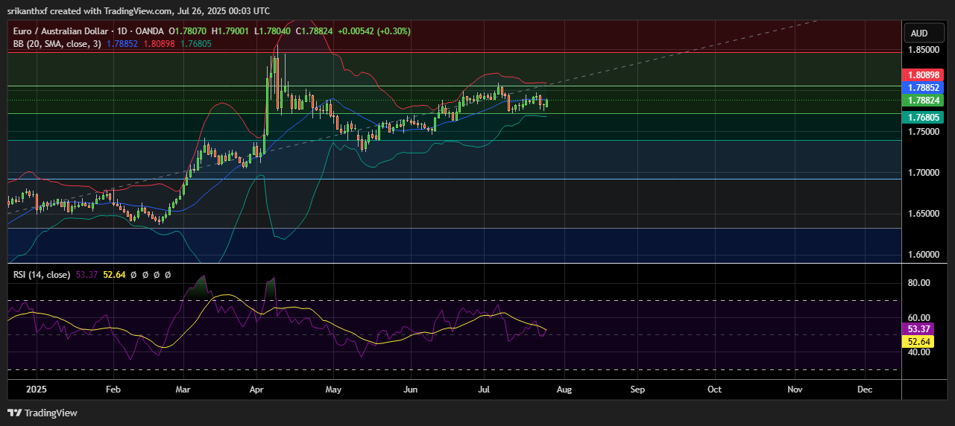Click the 1.60000 price axis value
Image resolution: width=955 pixels, height=426 pixels.
923,255
